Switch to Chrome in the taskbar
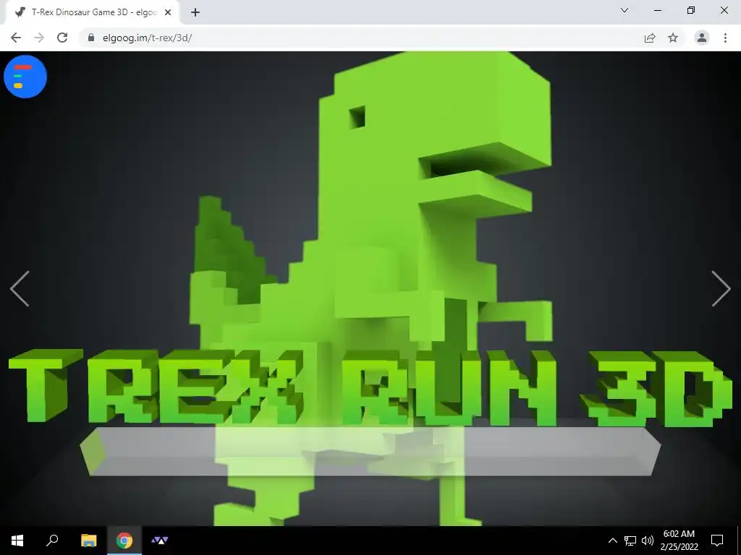 point(124,541)
